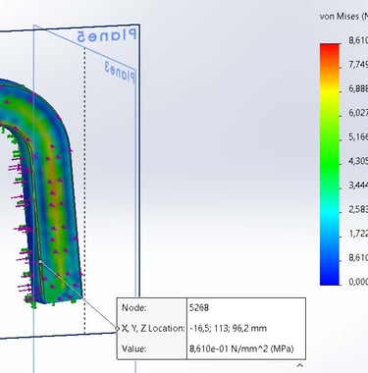Click the Node: label in probe callout
The height and width of the screenshot is (373, 368).
134,307
